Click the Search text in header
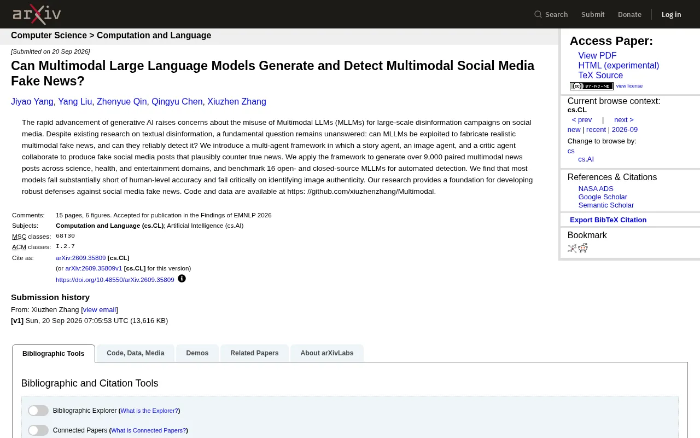Viewport: 700px width, 438px height. tap(556, 14)
